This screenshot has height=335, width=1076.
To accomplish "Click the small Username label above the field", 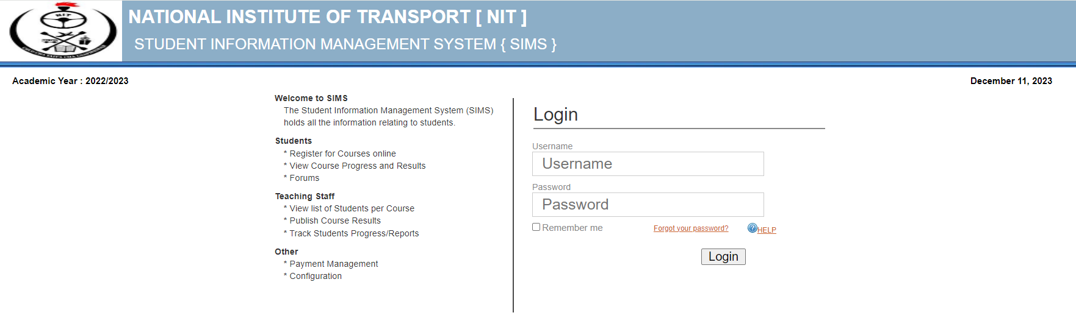I will [x=552, y=146].
